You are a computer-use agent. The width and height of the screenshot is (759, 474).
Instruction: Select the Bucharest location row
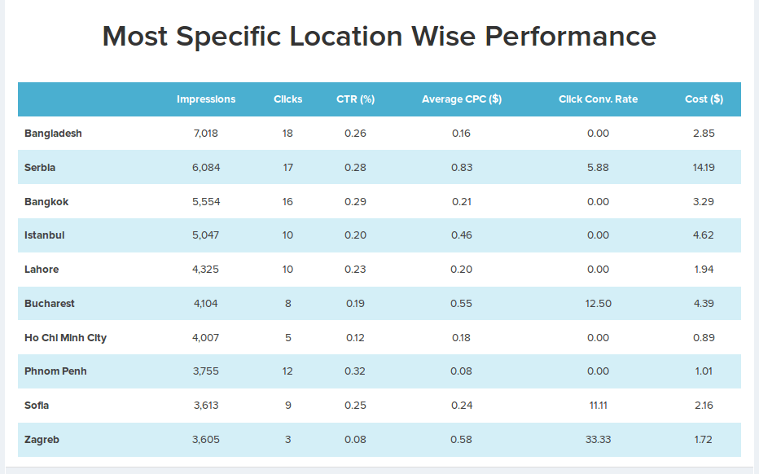[379, 303]
